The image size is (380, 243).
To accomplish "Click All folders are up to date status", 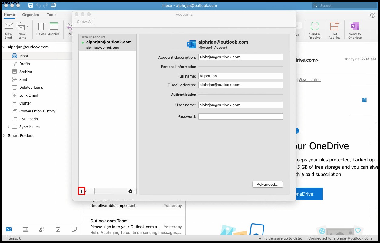I will [280, 238].
